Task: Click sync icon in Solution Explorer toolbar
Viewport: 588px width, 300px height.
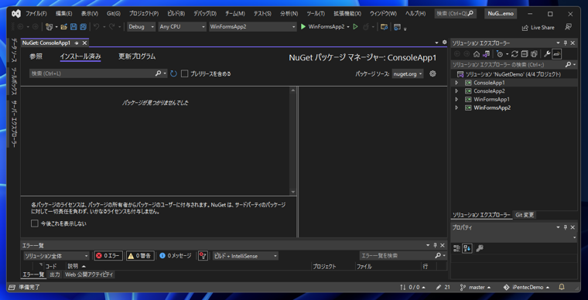Action: click(x=514, y=54)
